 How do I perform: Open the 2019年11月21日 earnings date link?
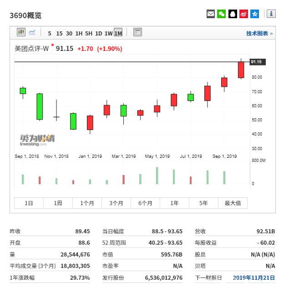coord(254,277)
